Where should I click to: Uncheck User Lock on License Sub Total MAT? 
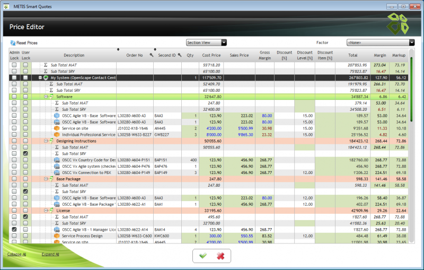tap(25, 217)
